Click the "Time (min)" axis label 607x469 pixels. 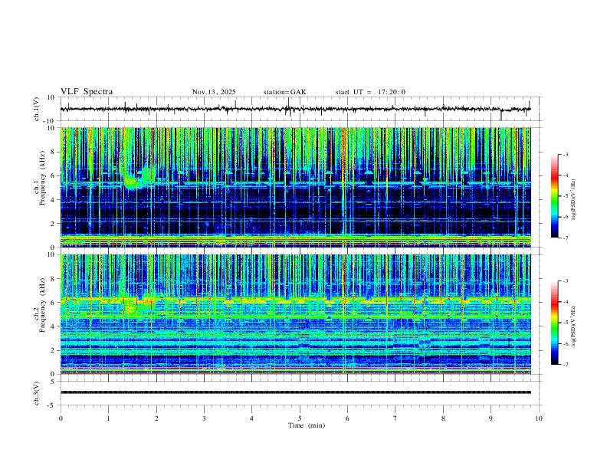pos(307,425)
